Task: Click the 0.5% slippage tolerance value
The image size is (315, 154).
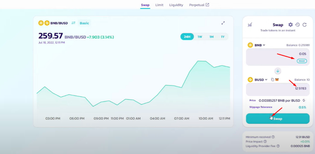Action: [x=302, y=107]
